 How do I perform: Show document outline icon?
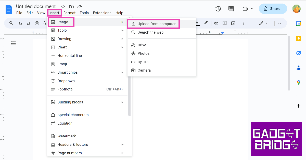13,43
